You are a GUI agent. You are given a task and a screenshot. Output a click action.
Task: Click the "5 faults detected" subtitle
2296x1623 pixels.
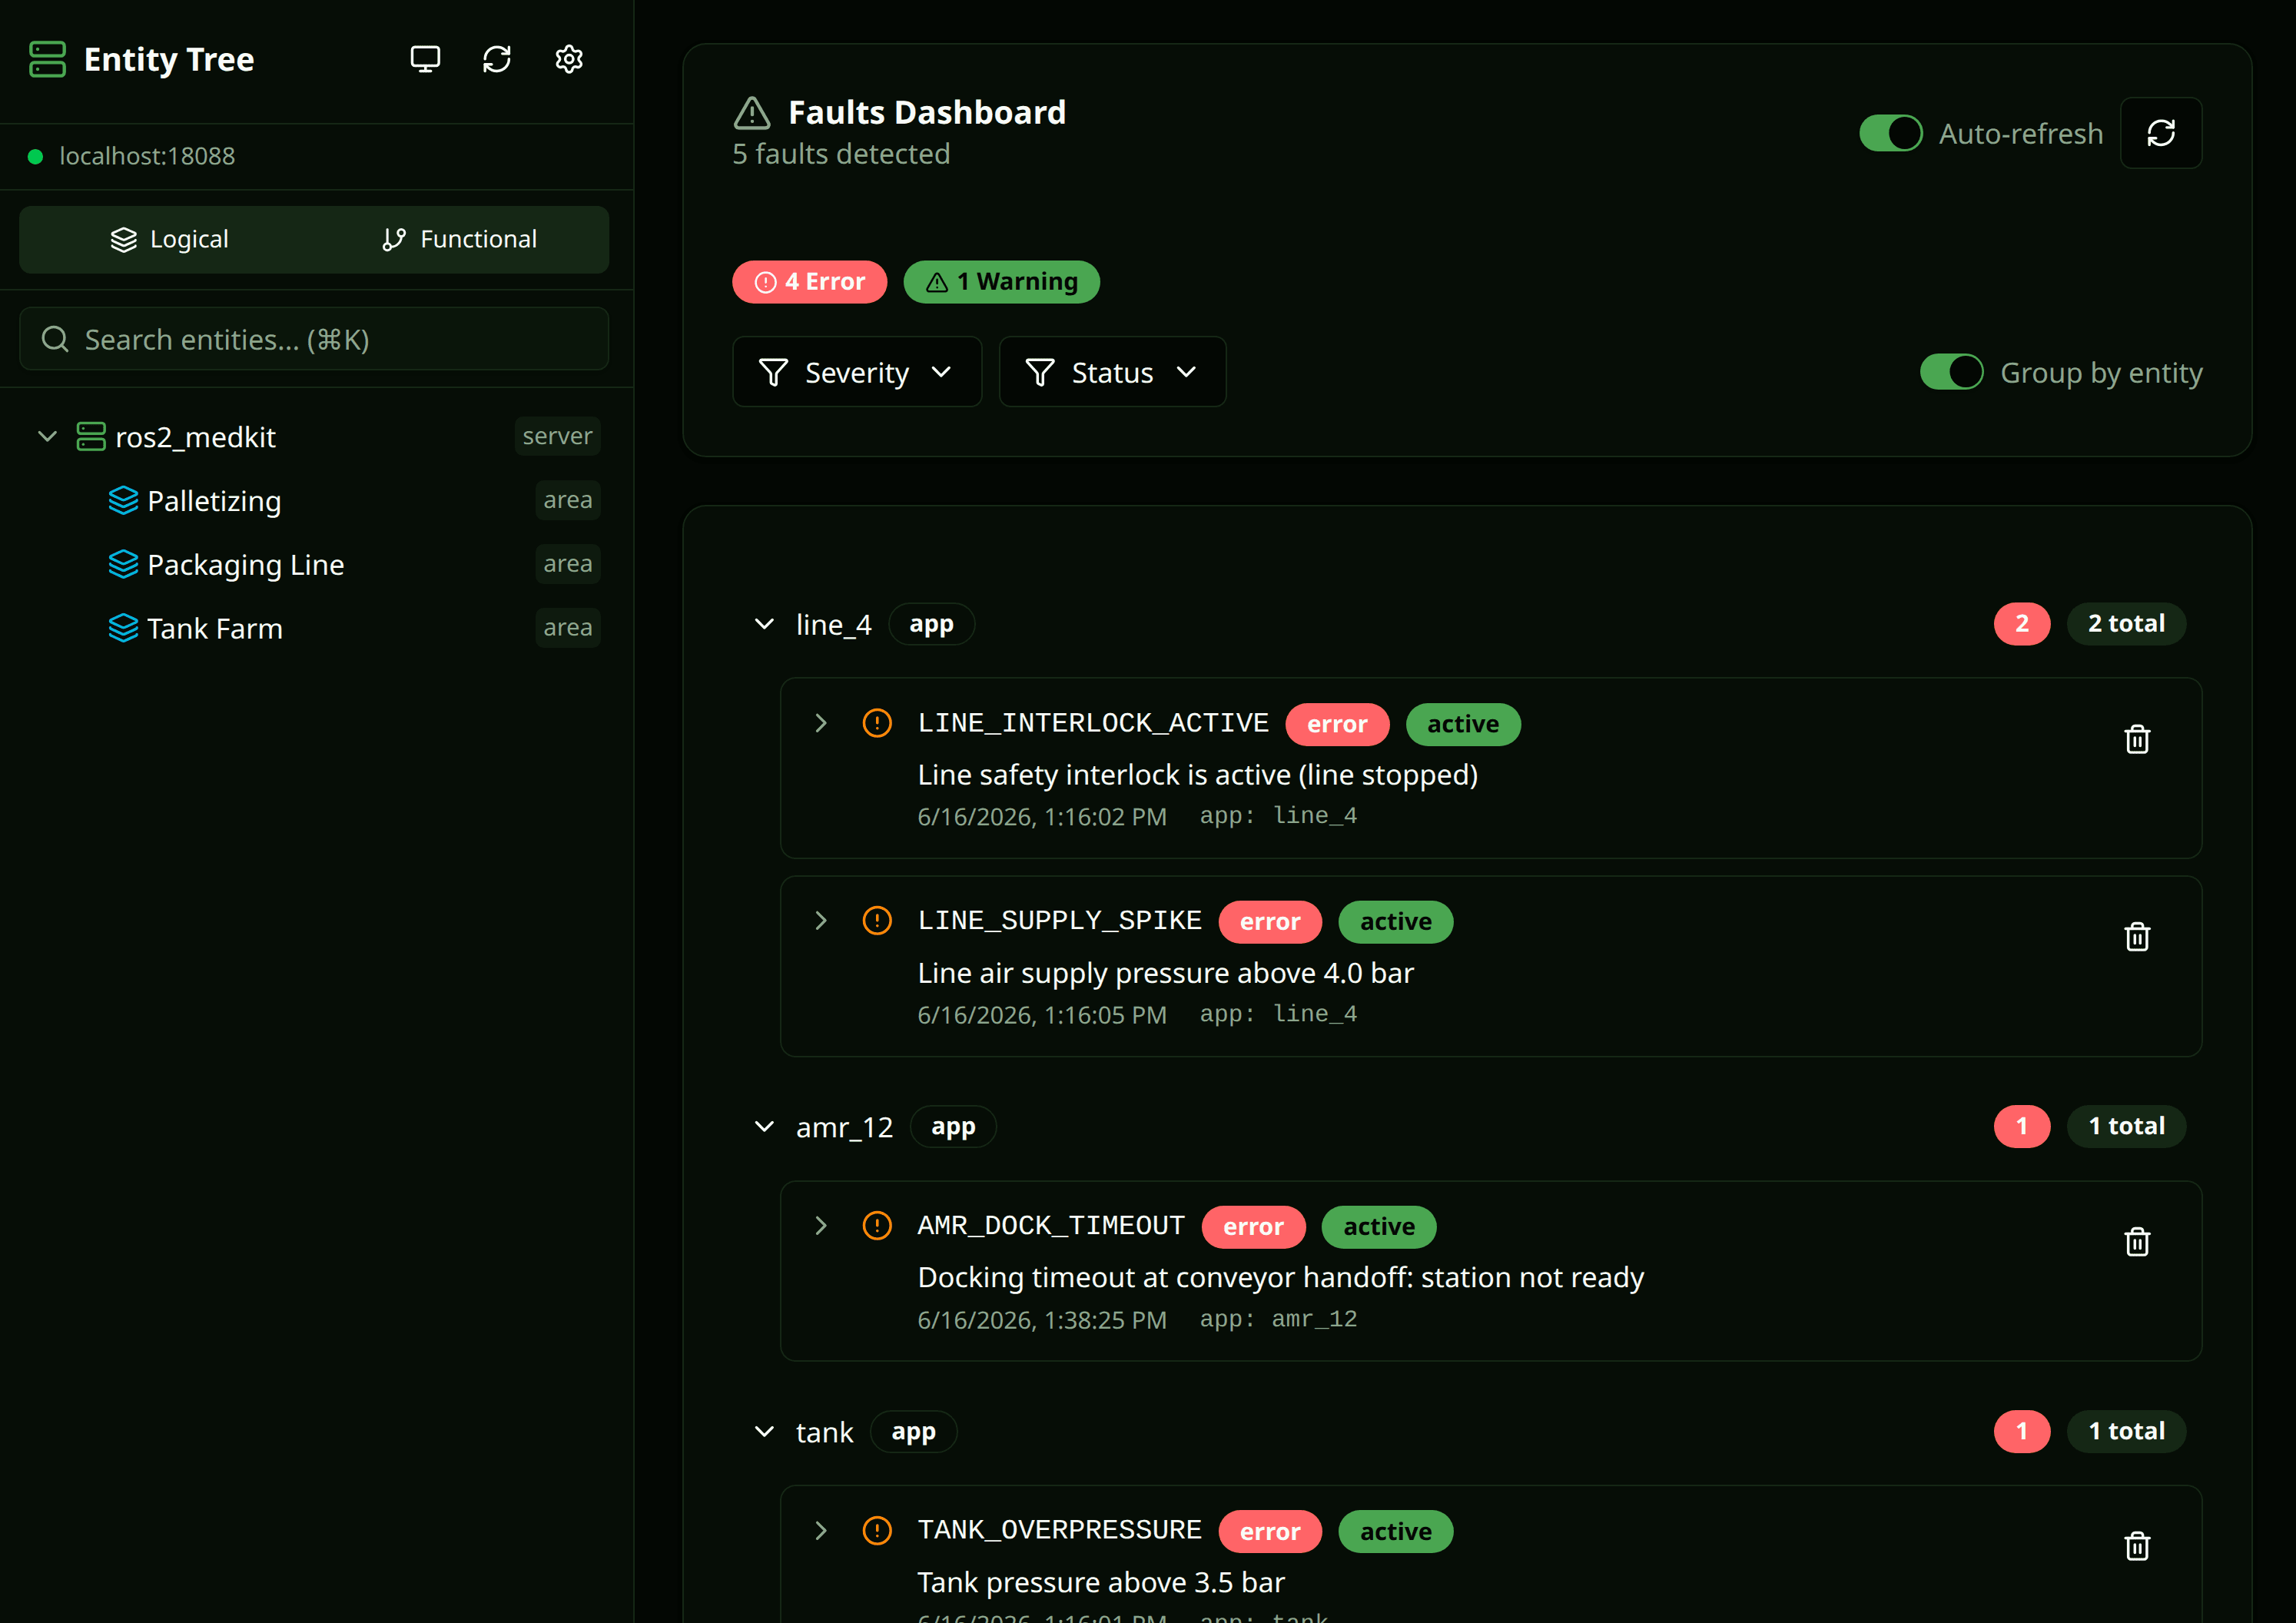click(841, 154)
